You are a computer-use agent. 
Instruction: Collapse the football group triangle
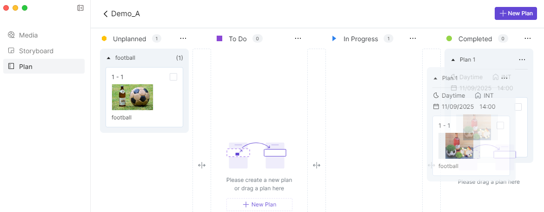(109, 58)
